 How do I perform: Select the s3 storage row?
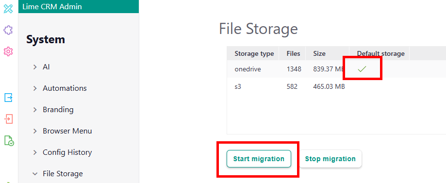(336, 86)
